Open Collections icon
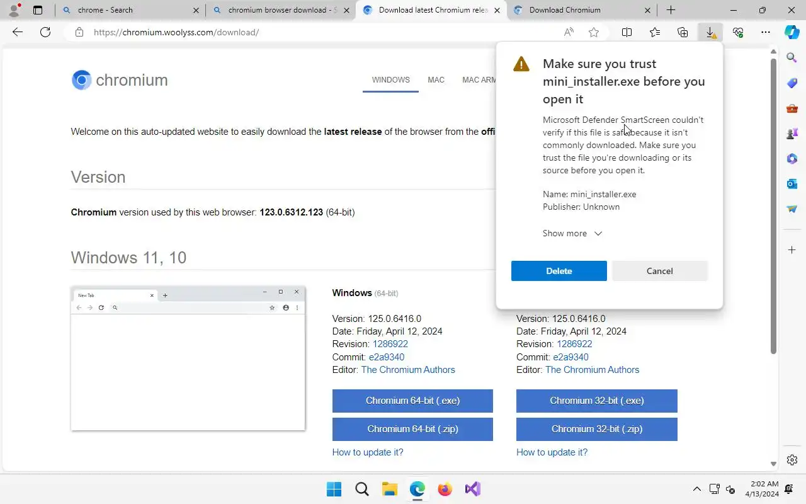The image size is (806, 504). pyautogui.click(x=683, y=32)
